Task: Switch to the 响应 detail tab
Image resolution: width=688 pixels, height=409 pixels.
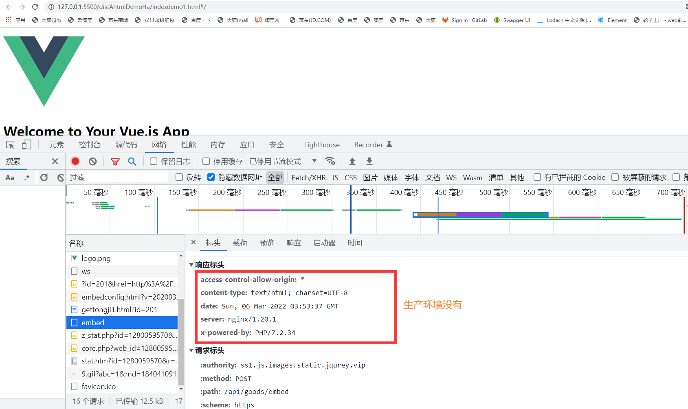Action: [294, 243]
